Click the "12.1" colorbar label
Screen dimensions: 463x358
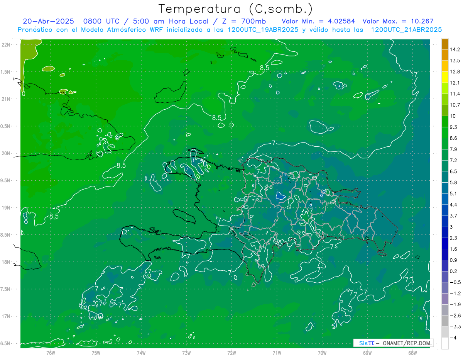(455, 83)
